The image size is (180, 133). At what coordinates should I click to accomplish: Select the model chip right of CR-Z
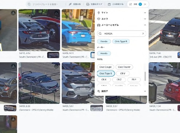pyautogui.click(x=134, y=80)
